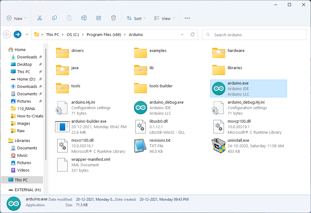The image size is (311, 213).
Task: Select the libusb0.dll file icon
Action: 140,127
